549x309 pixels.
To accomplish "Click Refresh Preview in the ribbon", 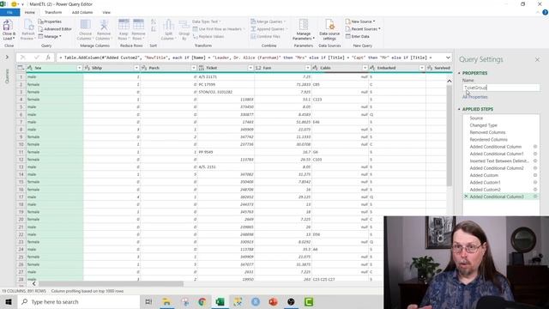I will [28, 29].
